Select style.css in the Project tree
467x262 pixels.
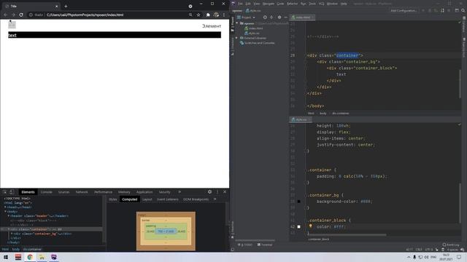[x=252, y=33]
